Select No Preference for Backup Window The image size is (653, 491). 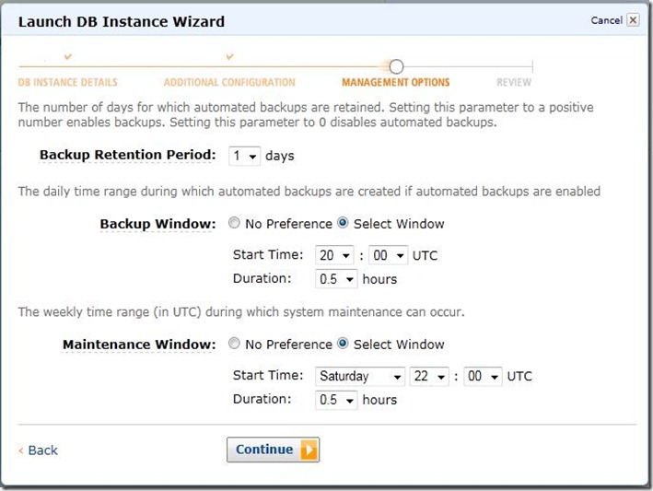click(x=234, y=224)
